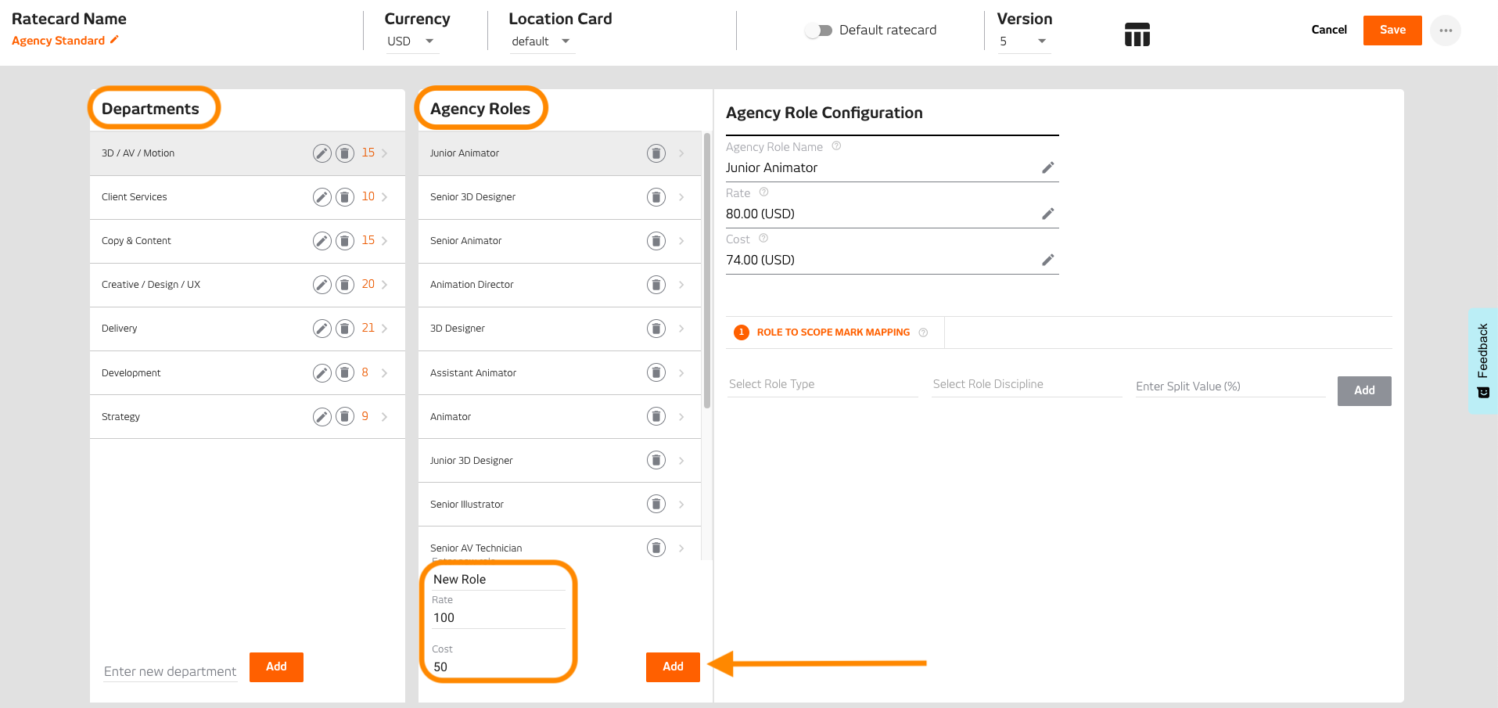
Task: Click the Enter new department field
Action: click(170, 671)
